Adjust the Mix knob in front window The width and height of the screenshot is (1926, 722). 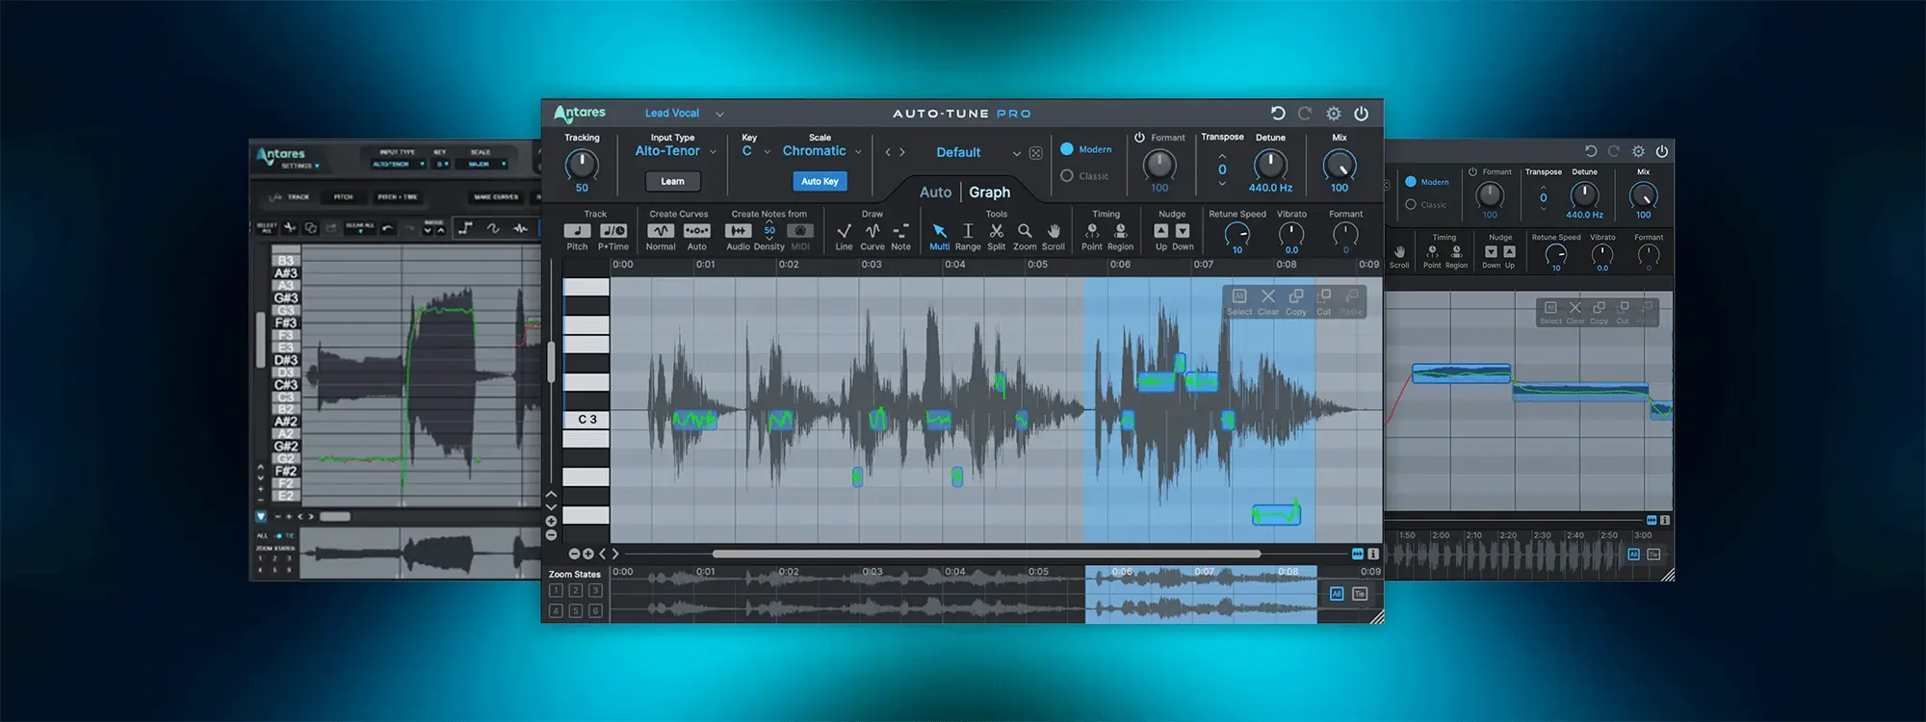[1340, 166]
